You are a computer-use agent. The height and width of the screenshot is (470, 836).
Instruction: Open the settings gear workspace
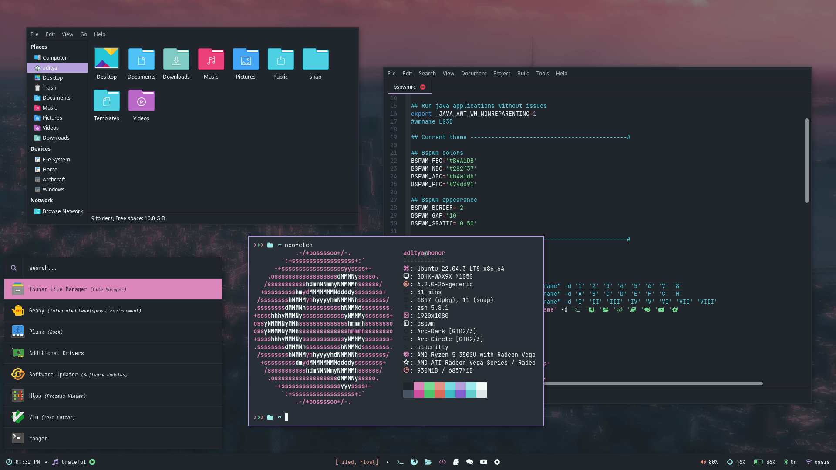(497, 462)
